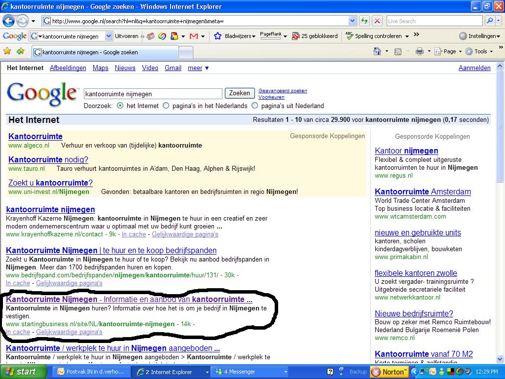Open Voorkeuren link
The width and height of the screenshot is (505, 379).
[271, 97]
